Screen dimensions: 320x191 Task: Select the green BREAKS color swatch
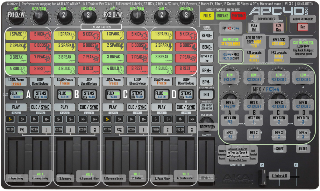pyautogui.click(x=223, y=16)
